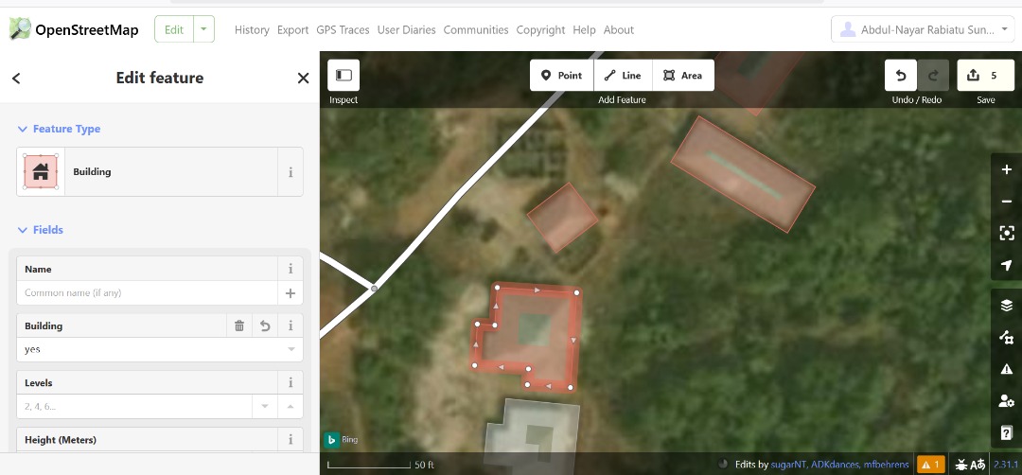Open the History menu

pos(252,30)
